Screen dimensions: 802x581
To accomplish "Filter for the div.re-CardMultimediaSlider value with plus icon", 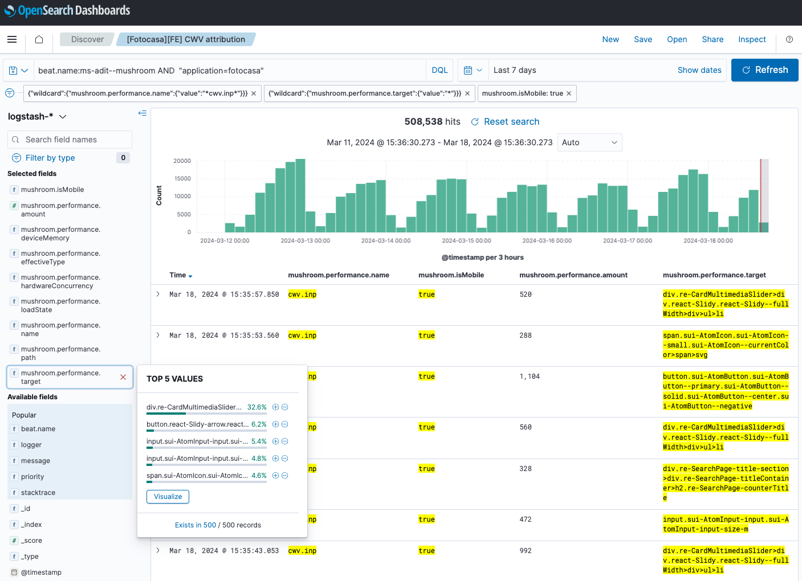I will pyautogui.click(x=275, y=407).
